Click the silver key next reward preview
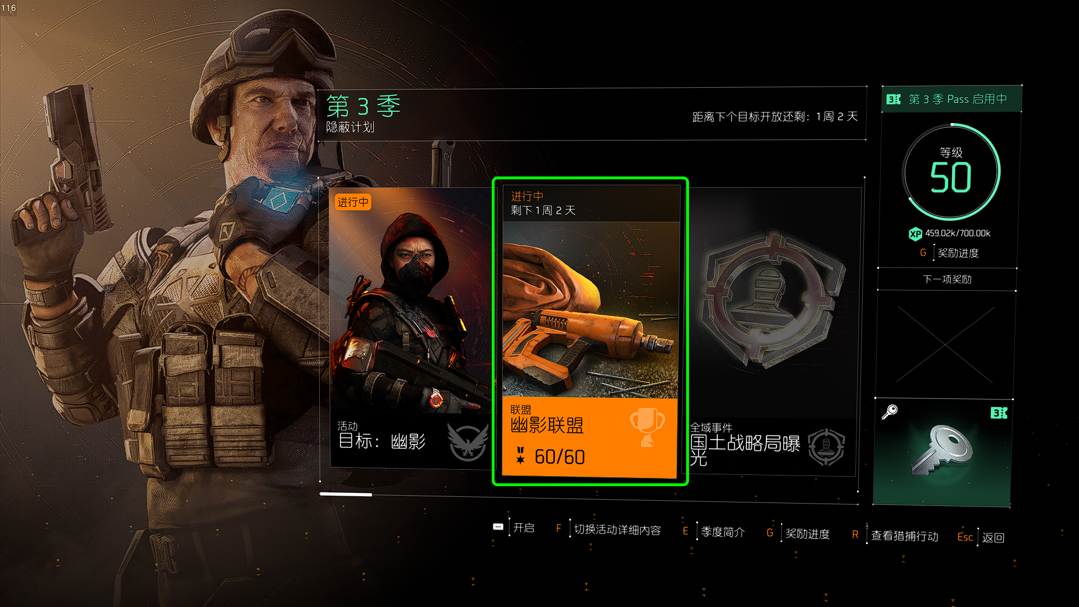1079x607 pixels. pos(943,450)
